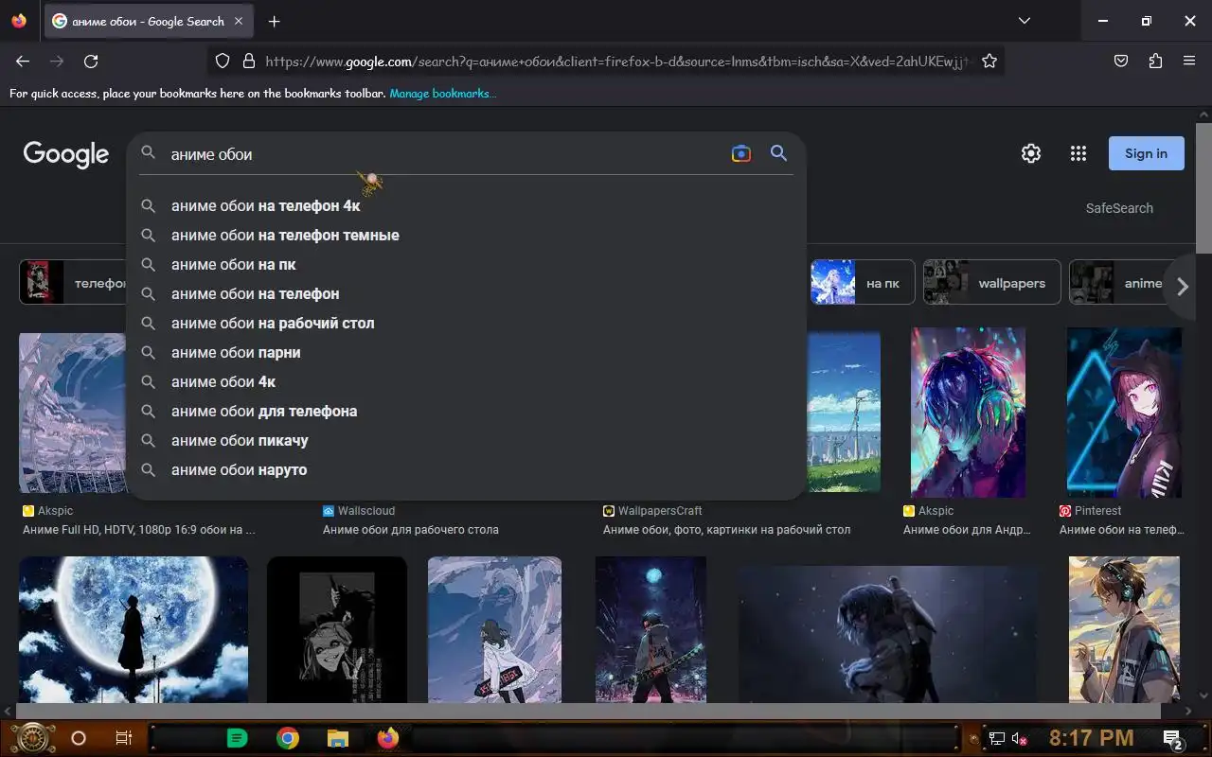Click the wallpapers filter chip
This screenshot has height=757, width=1212.
(992, 282)
